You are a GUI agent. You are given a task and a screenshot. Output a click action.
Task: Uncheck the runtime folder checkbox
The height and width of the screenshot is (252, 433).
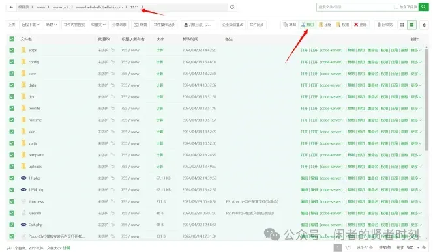pyautogui.click(x=12, y=120)
